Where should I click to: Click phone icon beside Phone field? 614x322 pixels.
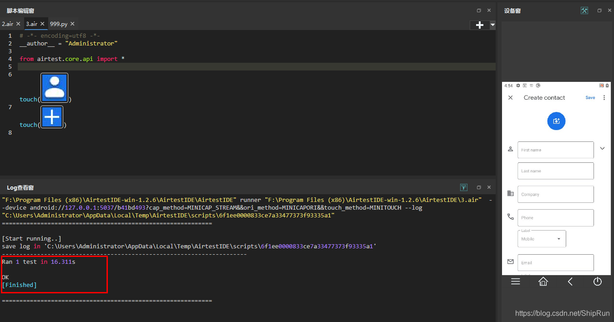pos(510,216)
